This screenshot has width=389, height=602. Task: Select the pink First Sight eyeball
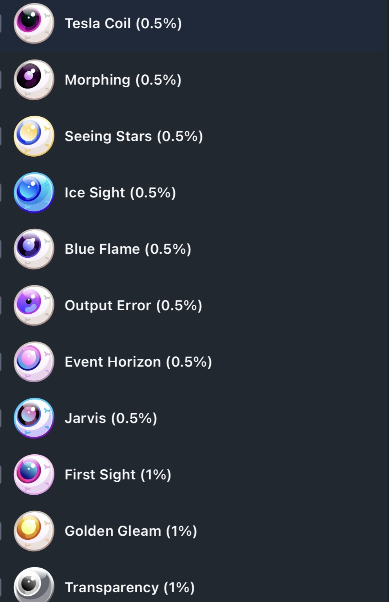click(34, 475)
